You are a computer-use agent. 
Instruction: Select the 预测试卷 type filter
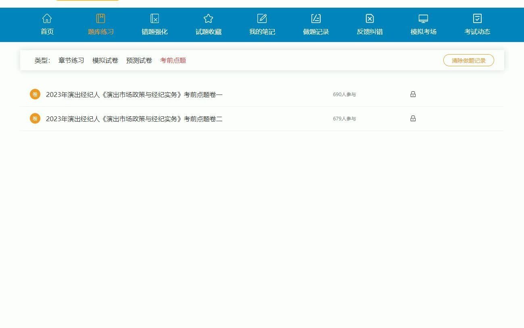point(139,60)
